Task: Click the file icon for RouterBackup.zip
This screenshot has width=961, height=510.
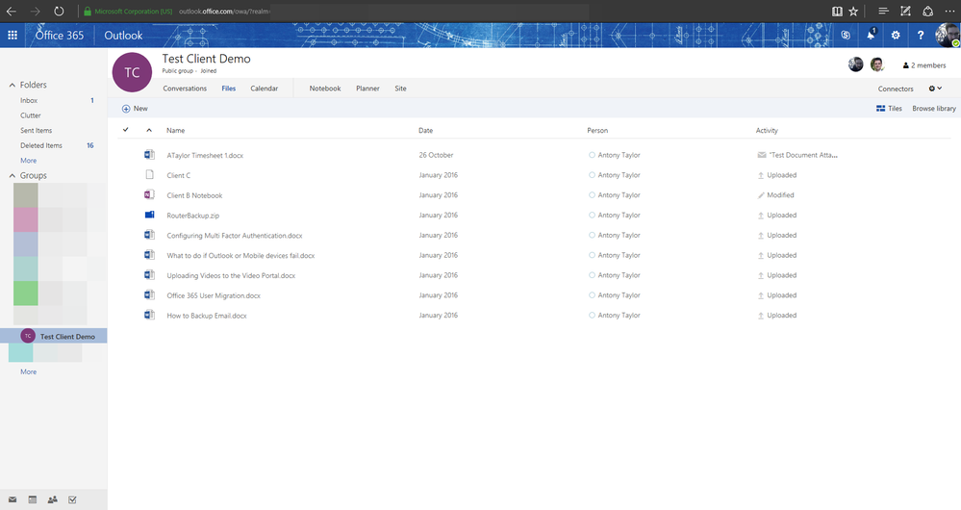Action: click(x=149, y=215)
